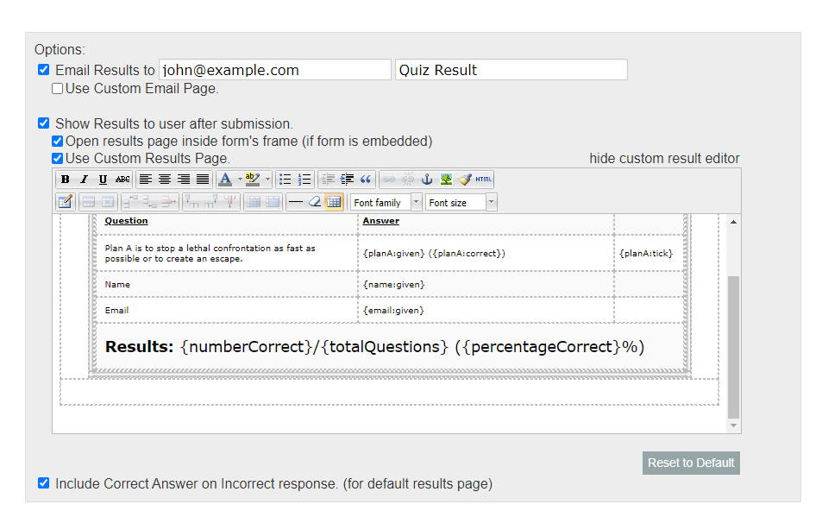Toggle strikethrough text formatting
This screenshot has height=517, width=822.
tap(122, 177)
